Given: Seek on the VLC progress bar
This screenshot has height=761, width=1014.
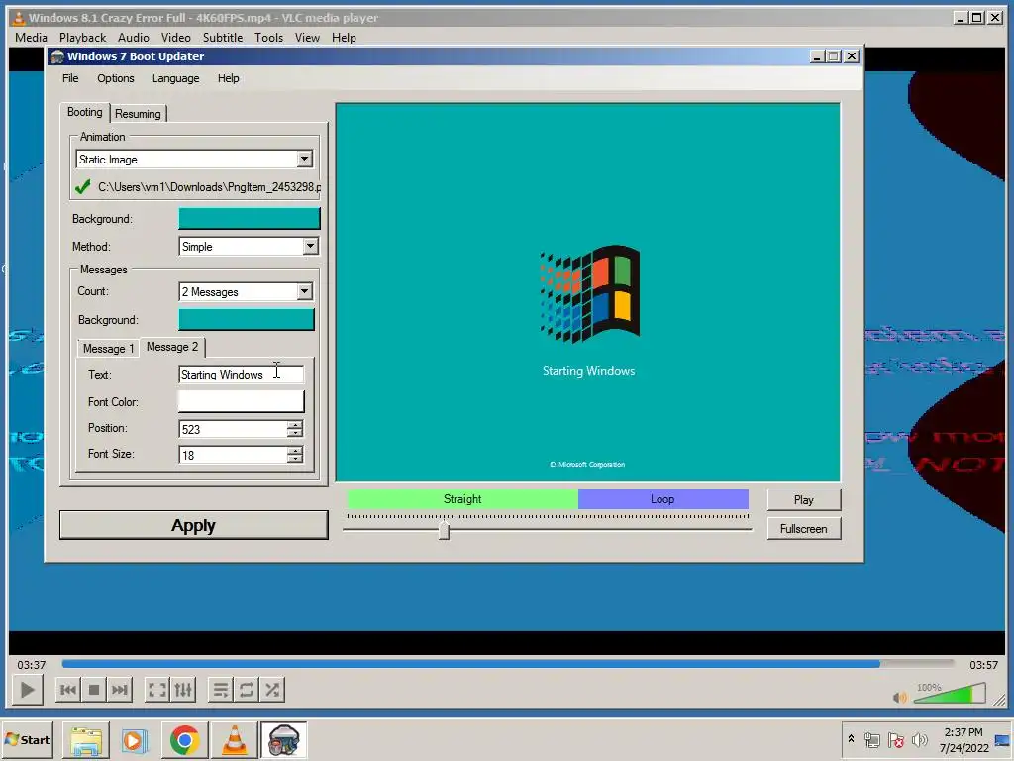Looking at the screenshot, I should (508, 663).
